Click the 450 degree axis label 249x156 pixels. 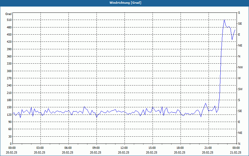tap(10, 35)
